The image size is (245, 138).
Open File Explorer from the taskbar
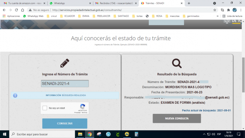(x=80, y=134)
